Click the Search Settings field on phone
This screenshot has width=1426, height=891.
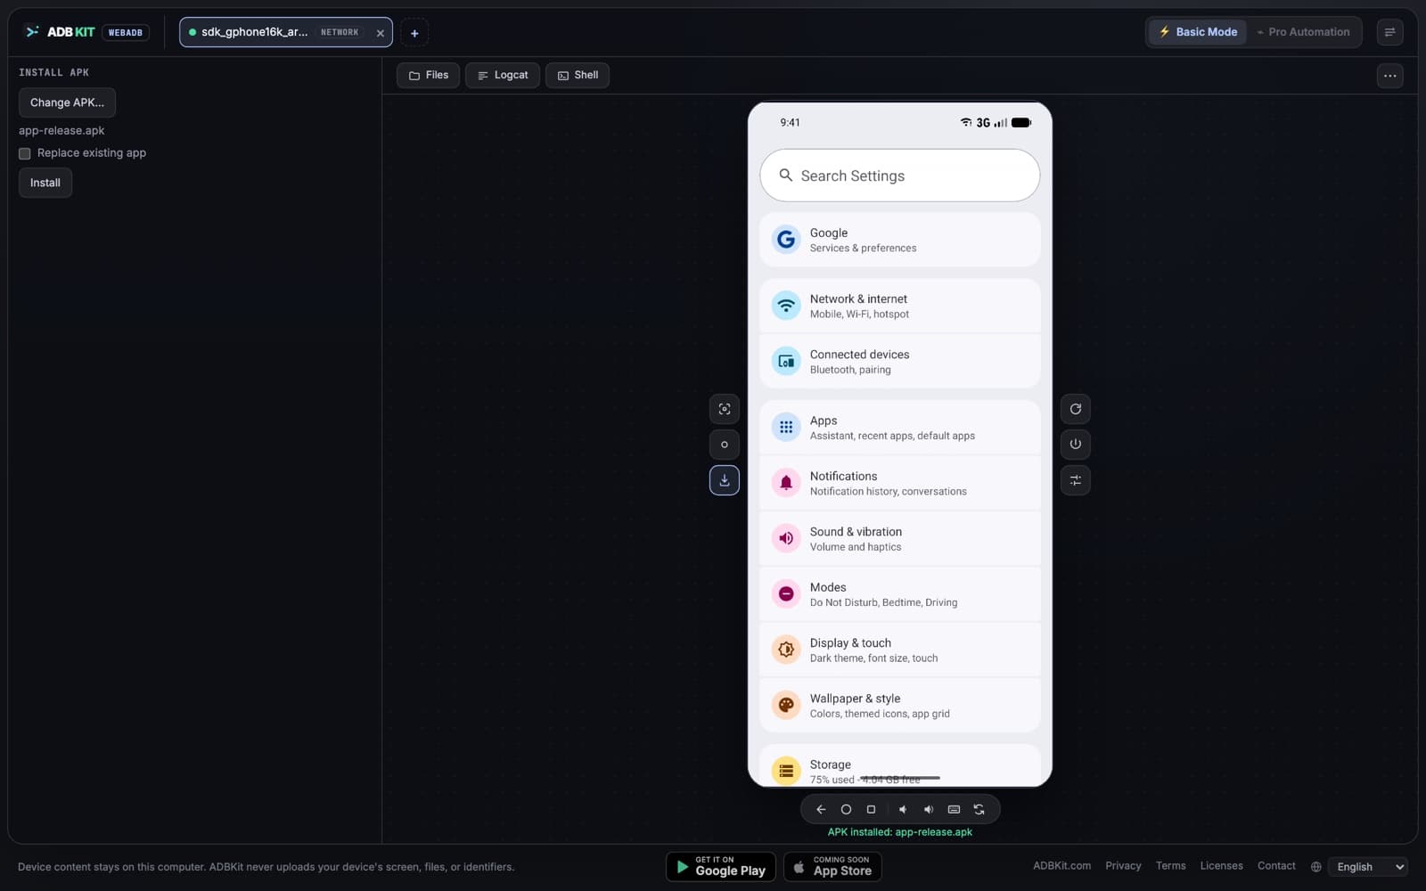coord(899,176)
